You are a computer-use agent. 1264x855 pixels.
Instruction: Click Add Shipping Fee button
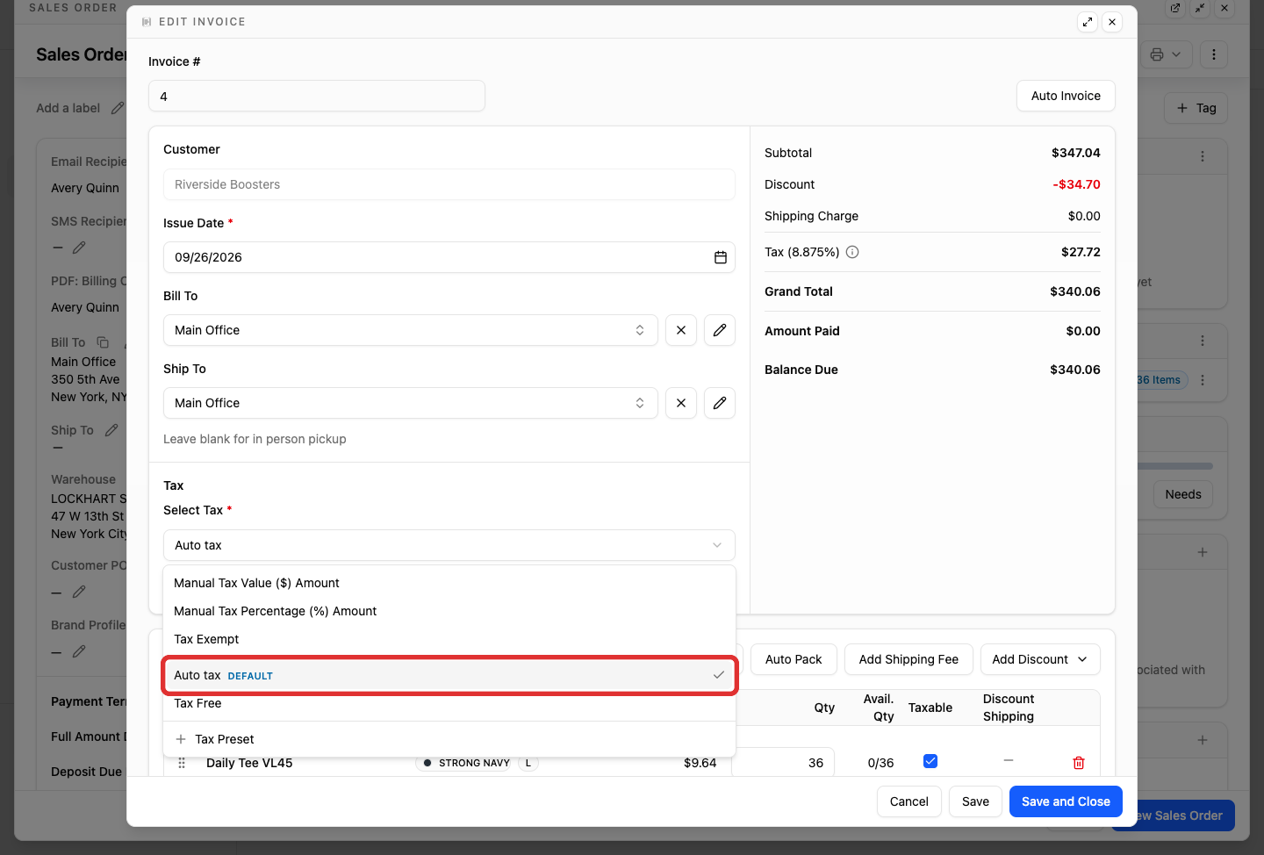[x=908, y=659]
